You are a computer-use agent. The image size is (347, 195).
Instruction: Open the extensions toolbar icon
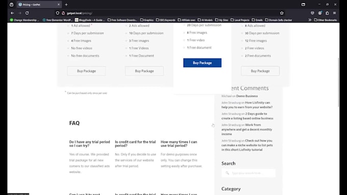tap(327, 13)
